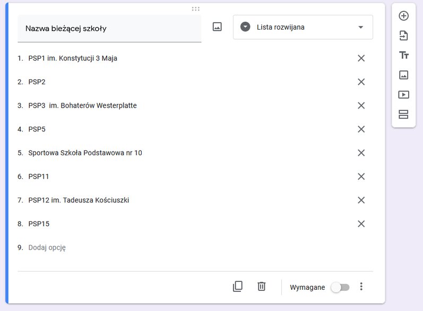Screen dimensions: 423x311
Task: Insert image next to the question title
Action: pos(217,26)
